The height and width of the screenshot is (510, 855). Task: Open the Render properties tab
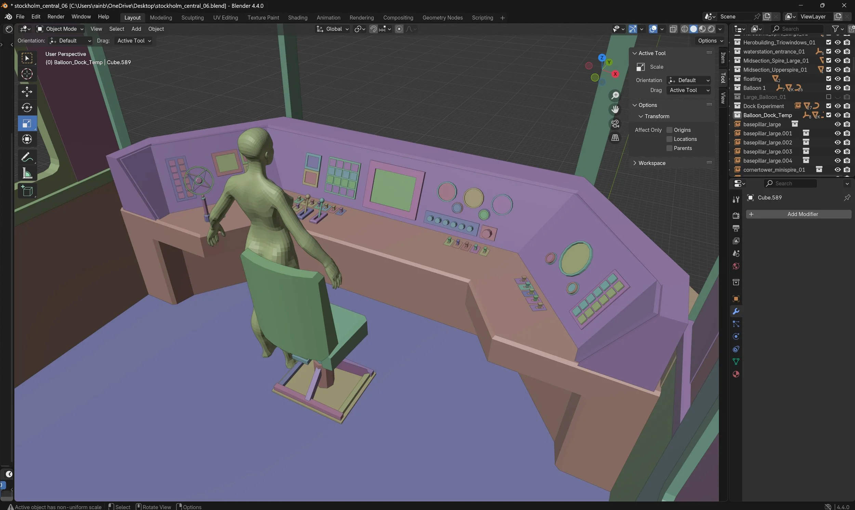tap(736, 215)
